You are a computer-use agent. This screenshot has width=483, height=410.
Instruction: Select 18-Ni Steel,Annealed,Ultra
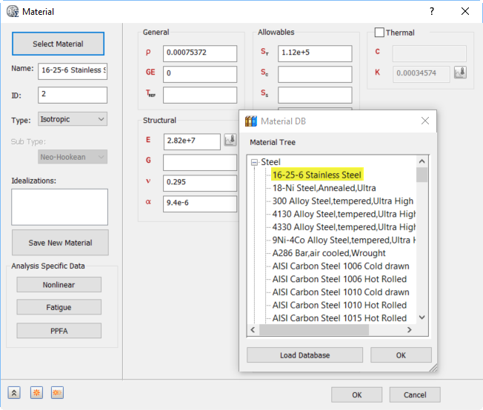(x=324, y=188)
